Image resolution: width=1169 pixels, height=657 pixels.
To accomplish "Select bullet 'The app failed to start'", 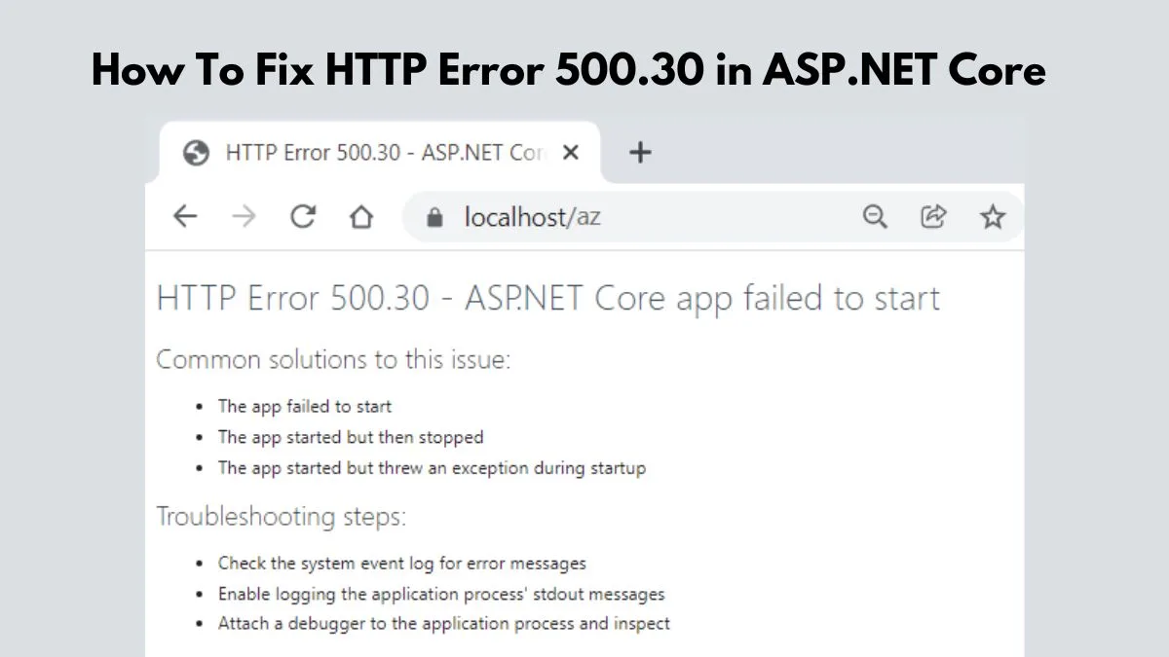I will tap(305, 406).
